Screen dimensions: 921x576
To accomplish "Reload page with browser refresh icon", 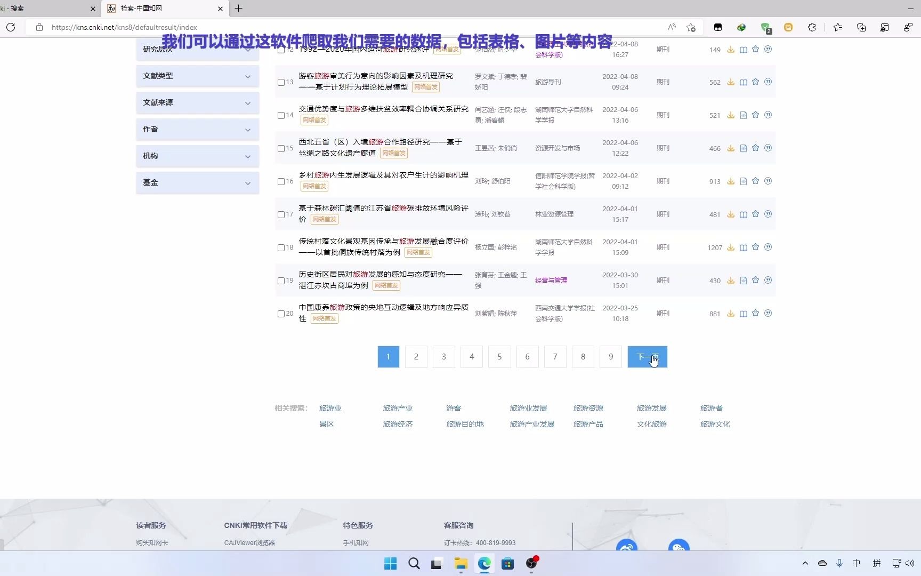I will coord(11,27).
